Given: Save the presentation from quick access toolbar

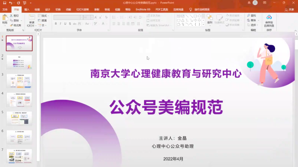Looking at the screenshot, I should click(x=4, y=3).
